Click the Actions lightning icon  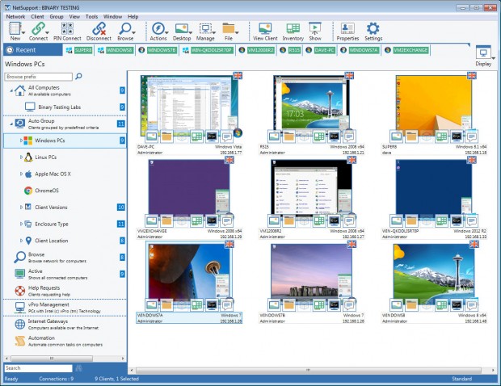pos(158,29)
